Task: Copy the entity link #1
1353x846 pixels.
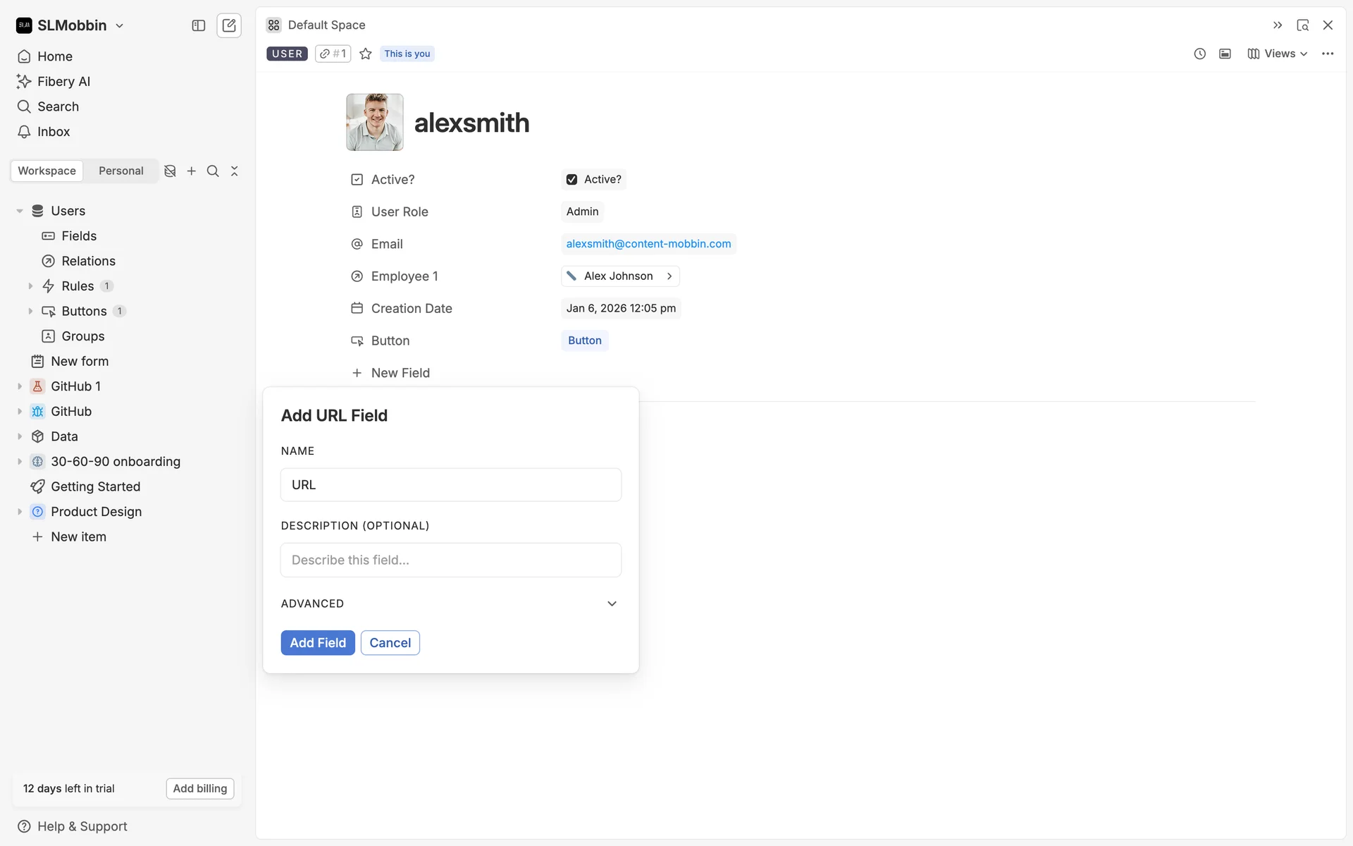Action: click(333, 54)
